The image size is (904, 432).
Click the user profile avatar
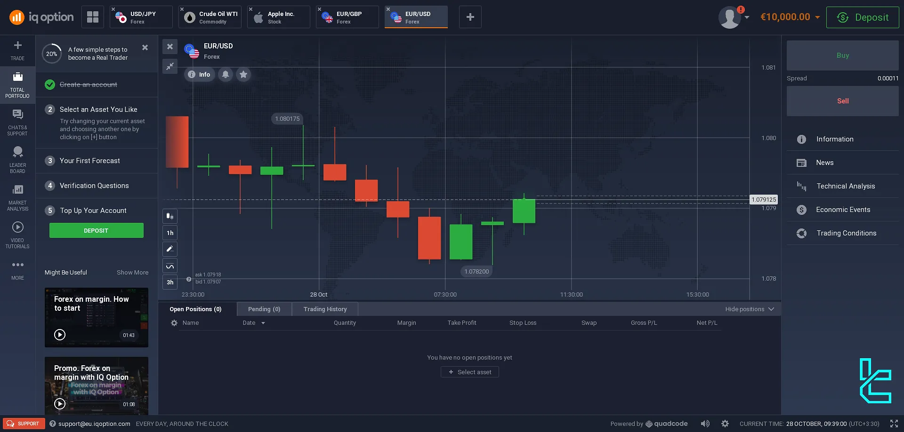pos(730,17)
